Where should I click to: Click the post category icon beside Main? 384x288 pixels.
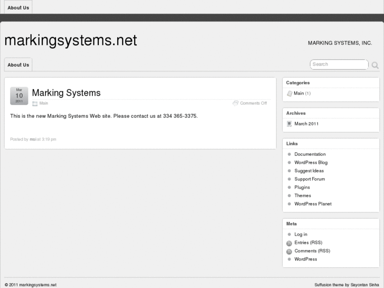click(x=35, y=104)
